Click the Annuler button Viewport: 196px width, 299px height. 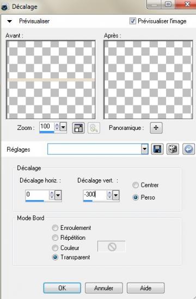(104, 288)
